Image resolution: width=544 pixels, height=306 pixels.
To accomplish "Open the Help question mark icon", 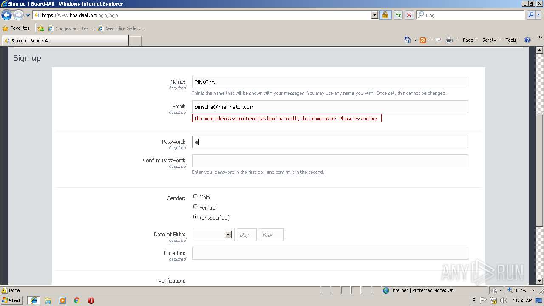I will tap(527, 40).
